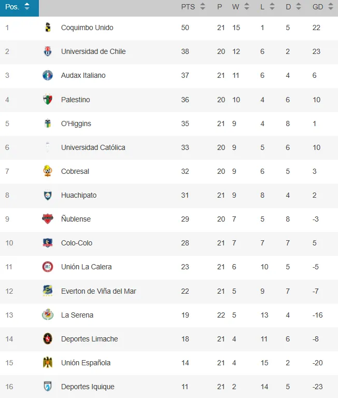
Task: Sort the table by PTS column
Action: click(193, 7)
